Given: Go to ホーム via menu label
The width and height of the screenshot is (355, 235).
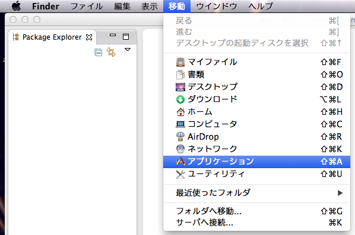Looking at the screenshot, I should pos(200,112).
